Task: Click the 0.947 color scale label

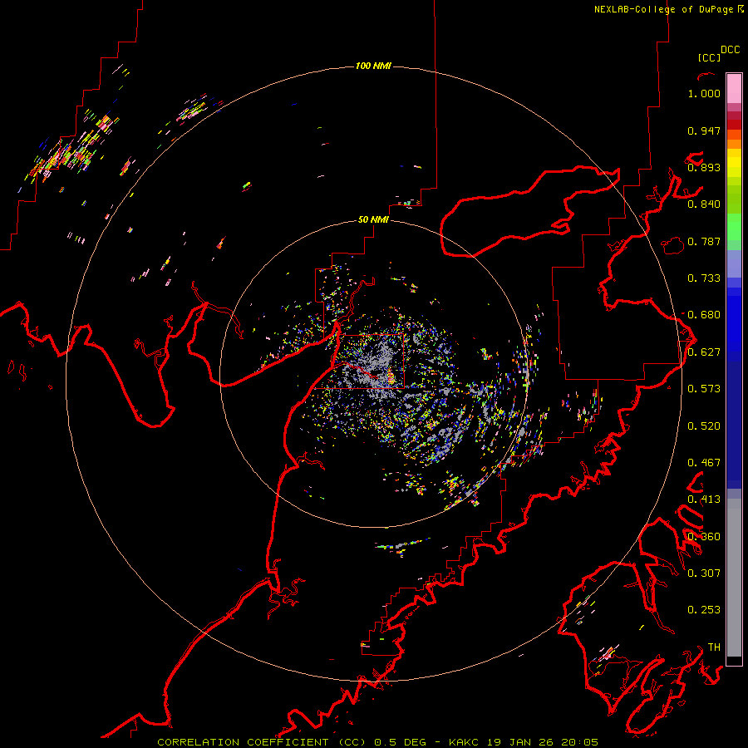Action: [704, 130]
